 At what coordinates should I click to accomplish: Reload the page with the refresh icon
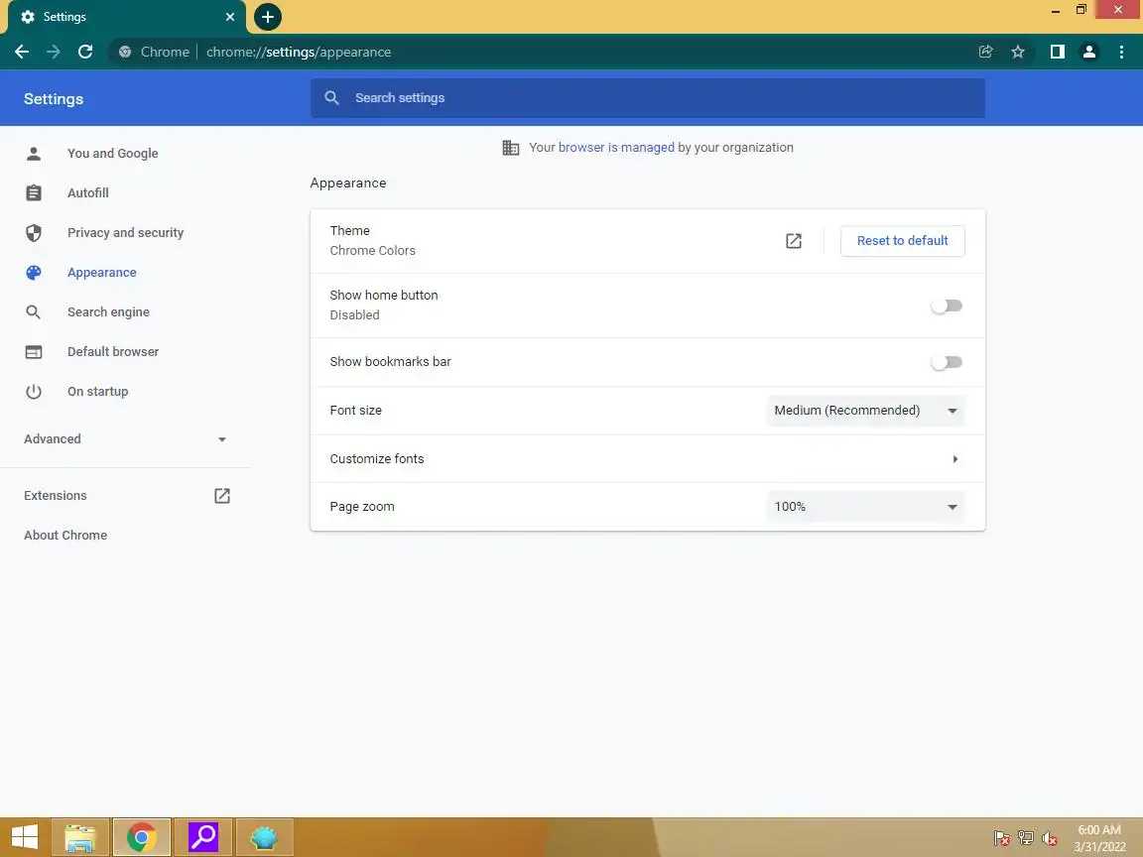(85, 52)
